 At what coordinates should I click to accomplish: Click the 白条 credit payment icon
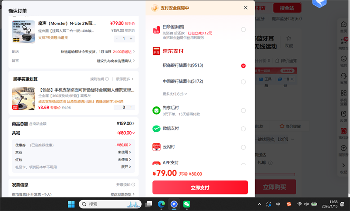point(156,30)
